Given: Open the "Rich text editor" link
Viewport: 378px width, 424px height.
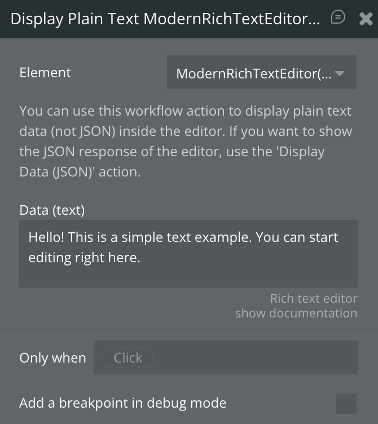Looking at the screenshot, I should click(313, 298).
